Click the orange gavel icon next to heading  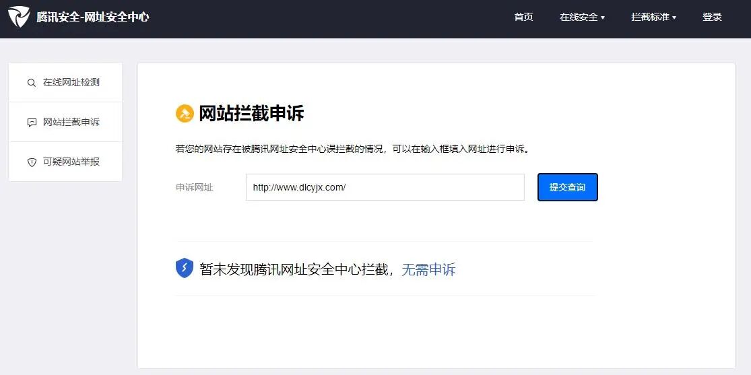pyautogui.click(x=185, y=114)
